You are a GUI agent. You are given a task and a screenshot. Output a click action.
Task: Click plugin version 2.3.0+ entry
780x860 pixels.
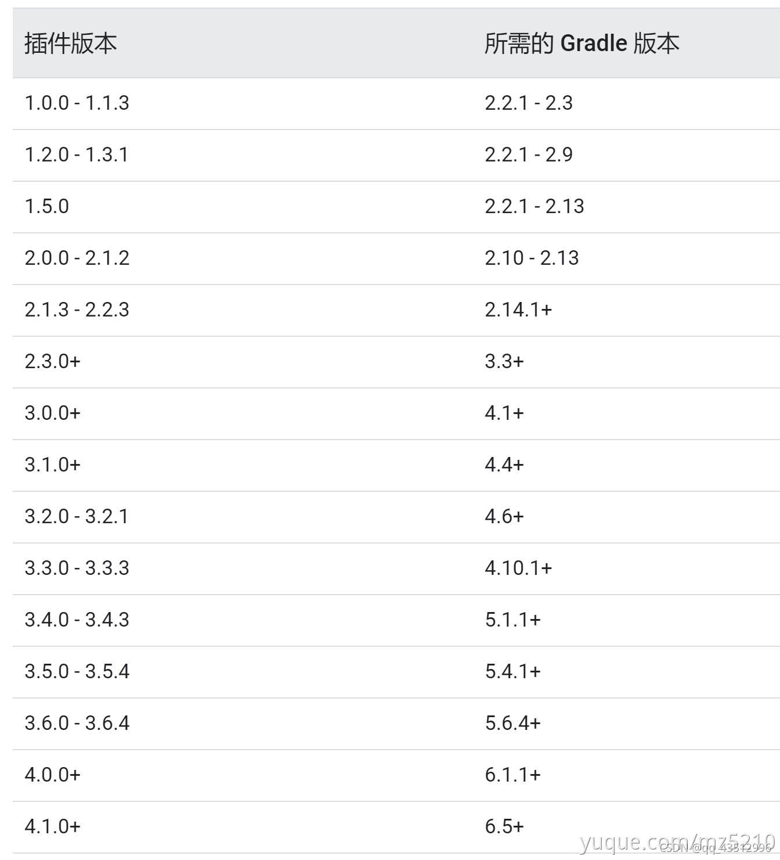point(52,361)
